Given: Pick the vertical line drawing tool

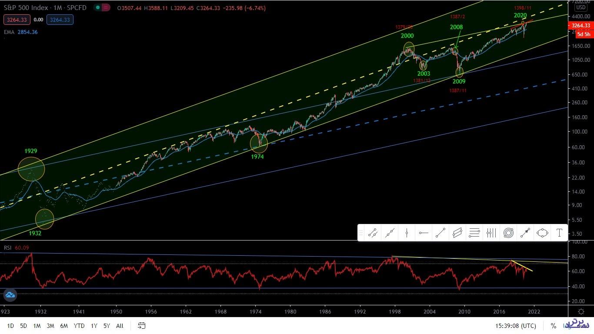Looking at the screenshot, I should click(x=407, y=233).
